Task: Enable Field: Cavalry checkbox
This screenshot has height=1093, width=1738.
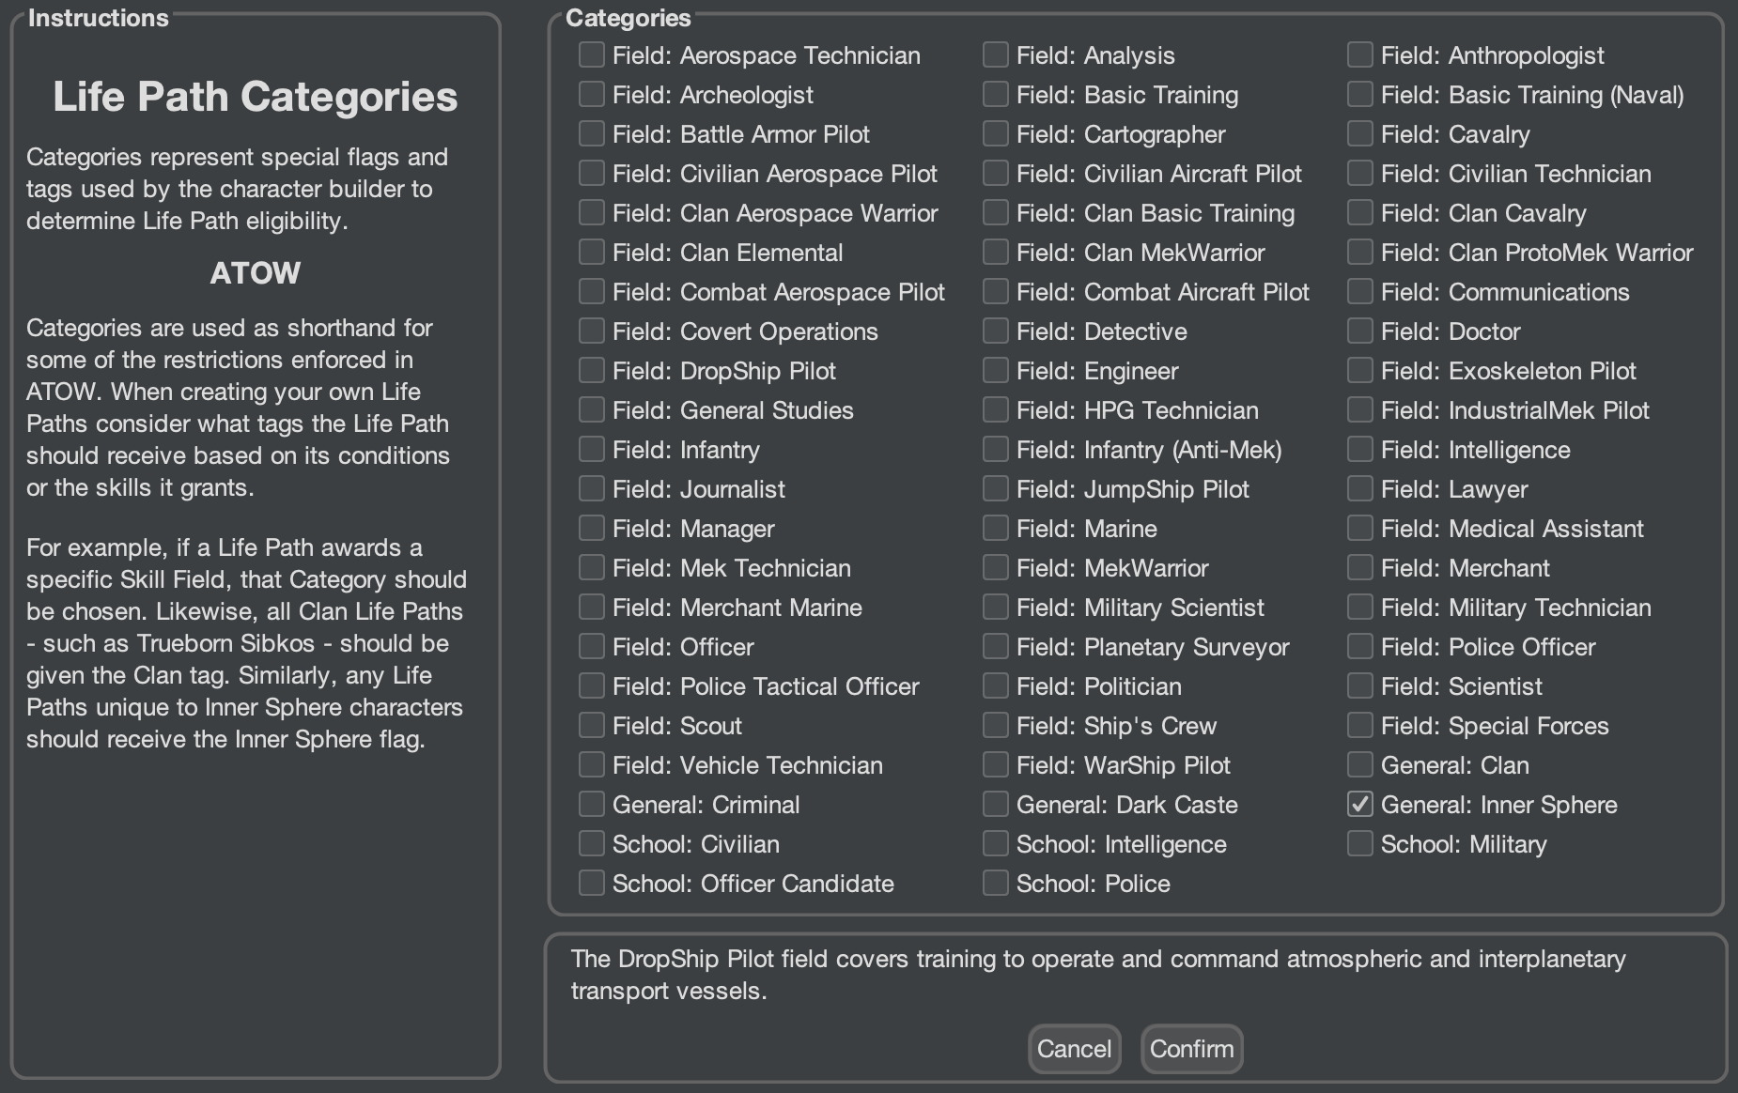Action: click(1360, 134)
